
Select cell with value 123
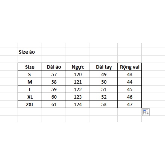(x=78, y=97)
